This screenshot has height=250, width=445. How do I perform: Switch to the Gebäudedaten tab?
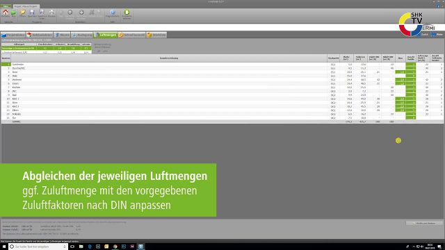(40, 35)
